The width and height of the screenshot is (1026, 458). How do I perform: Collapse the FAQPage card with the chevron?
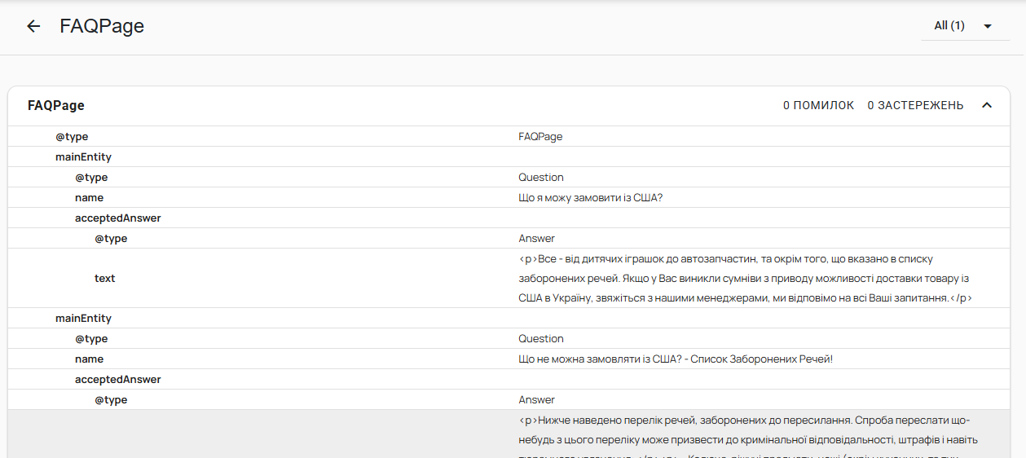[x=987, y=105]
